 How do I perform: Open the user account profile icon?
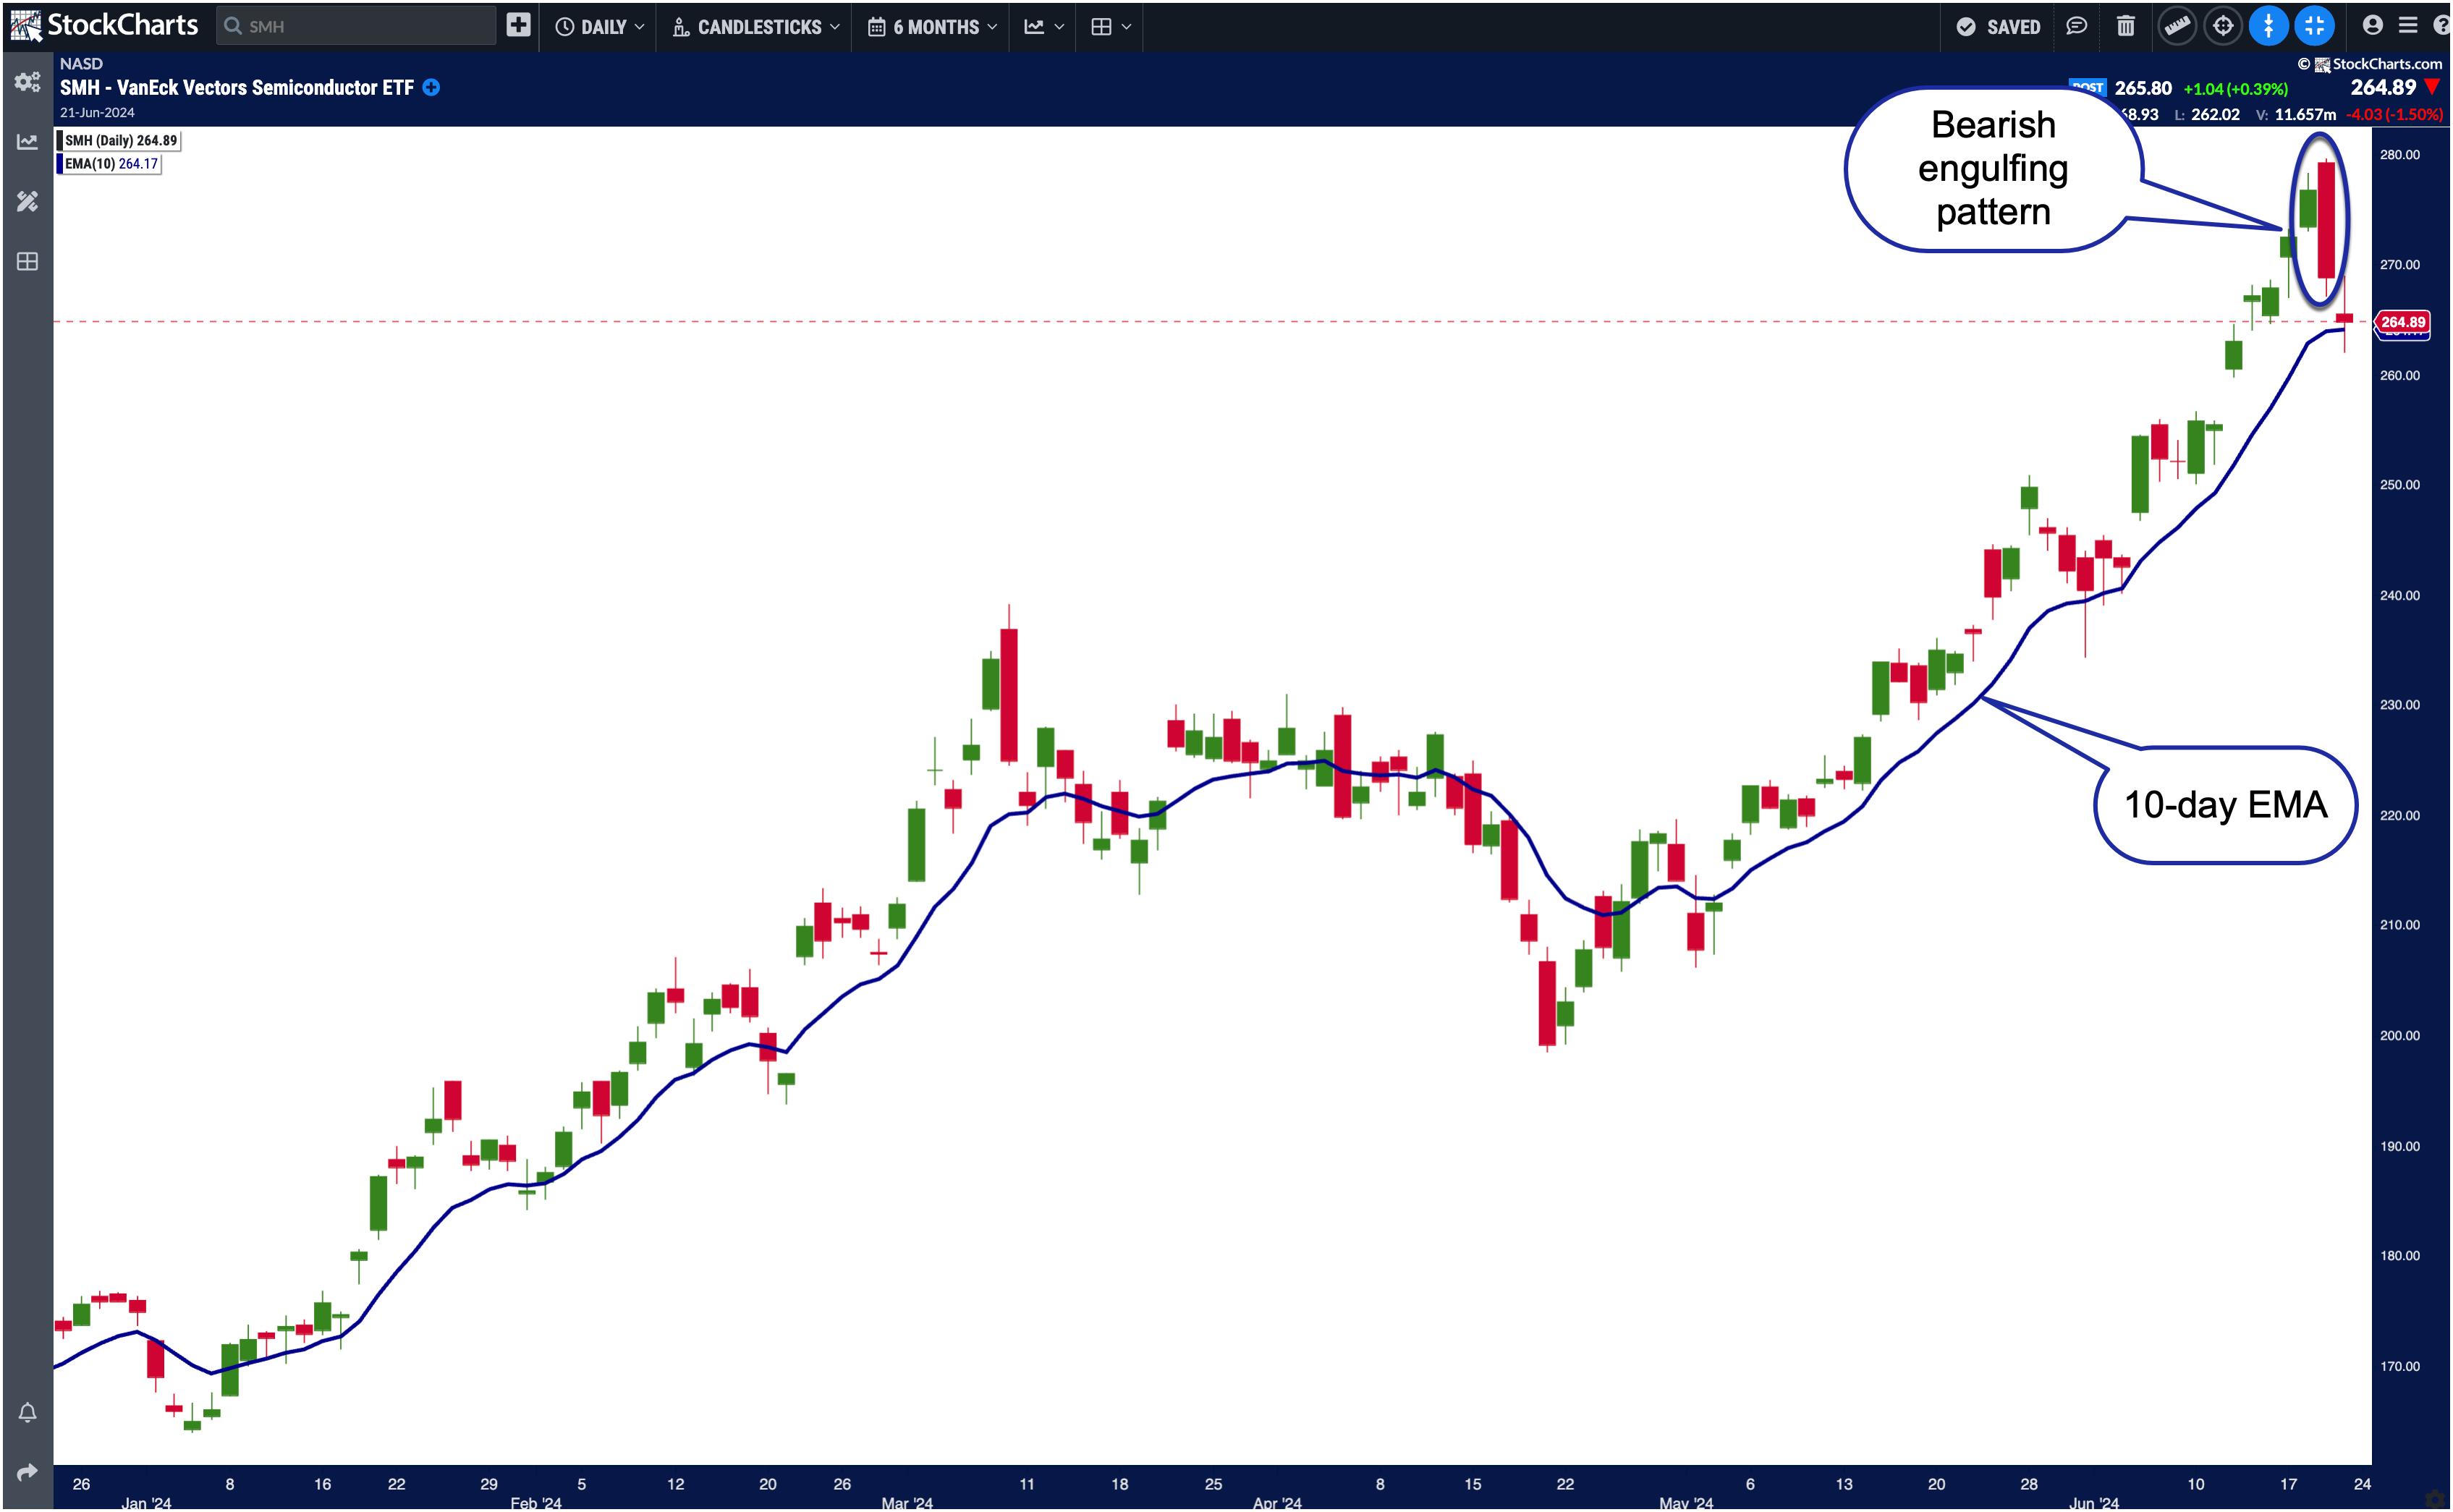[x=2372, y=26]
